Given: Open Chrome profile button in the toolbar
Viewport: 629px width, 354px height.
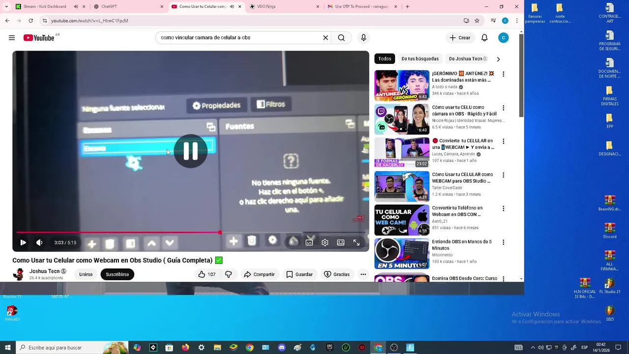Looking at the screenshot, I should click(x=505, y=21).
